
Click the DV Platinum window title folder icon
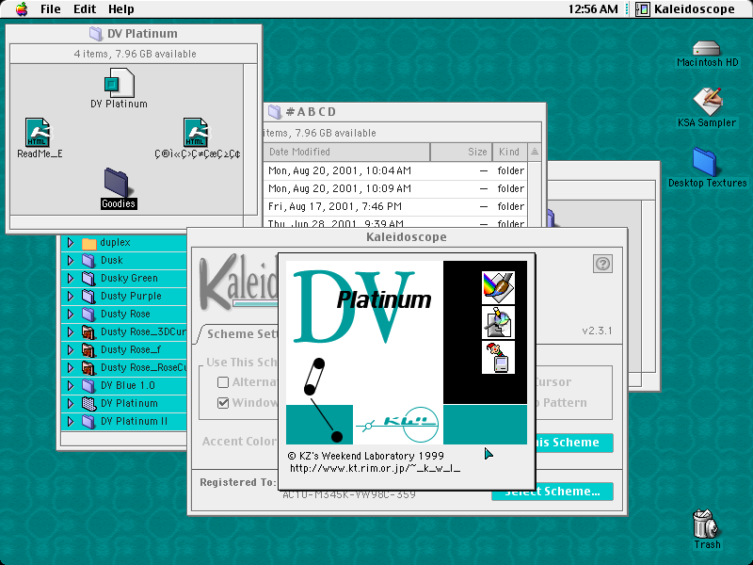[96, 33]
